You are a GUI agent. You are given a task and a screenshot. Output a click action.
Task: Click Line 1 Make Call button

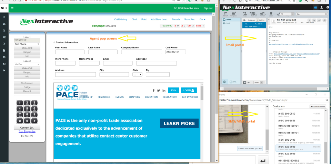point(27,48)
